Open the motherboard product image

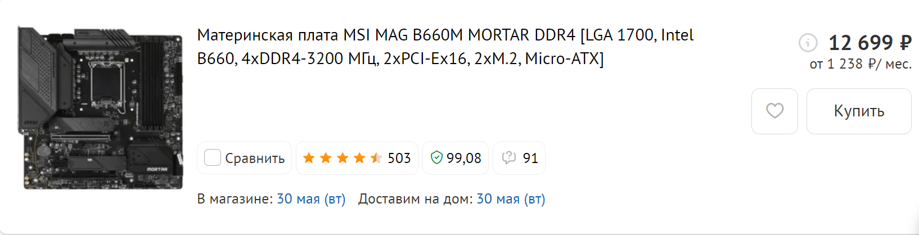click(x=100, y=107)
